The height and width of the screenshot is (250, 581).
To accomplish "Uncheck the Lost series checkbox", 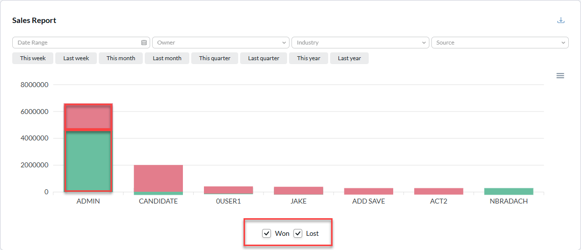I will pos(298,233).
